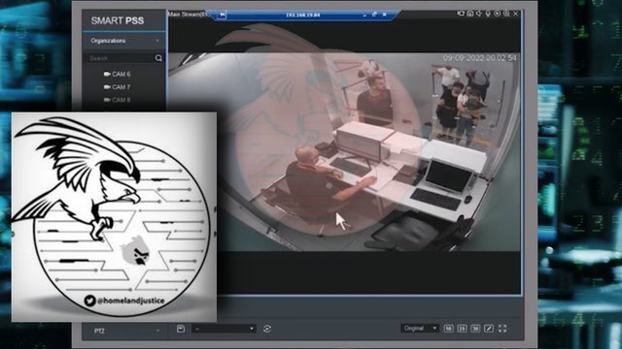Screen dimensions: 622x349
Task: Click the @homelandjustice Twitter handle
Action: (x=131, y=301)
